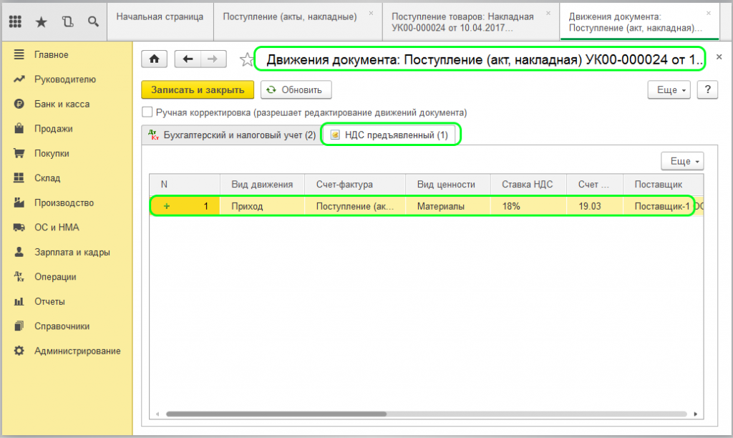Open Favorites star icon in top bar
This screenshot has height=438, width=733.
tap(42, 21)
